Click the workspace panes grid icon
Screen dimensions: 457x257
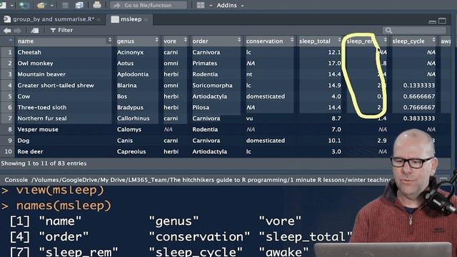click(201, 5)
